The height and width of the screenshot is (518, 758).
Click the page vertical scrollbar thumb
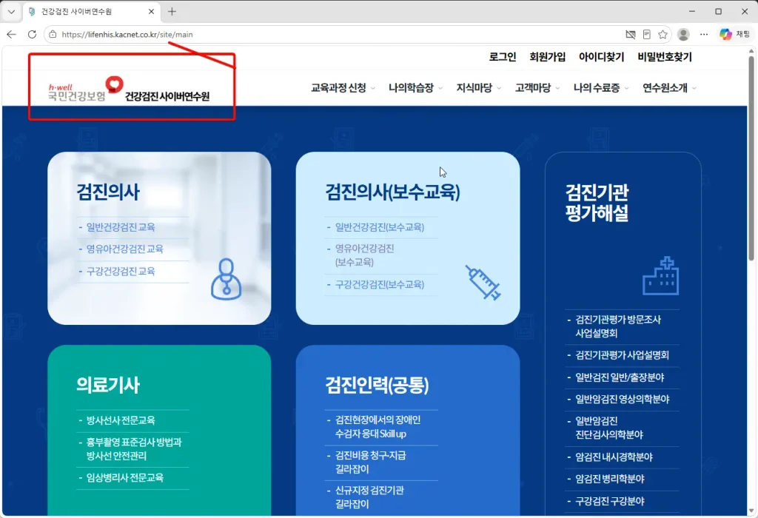(751, 157)
